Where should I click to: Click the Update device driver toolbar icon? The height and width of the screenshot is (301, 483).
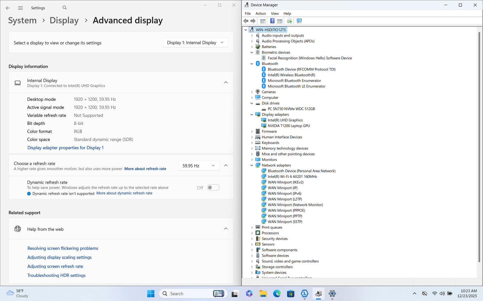289,21
